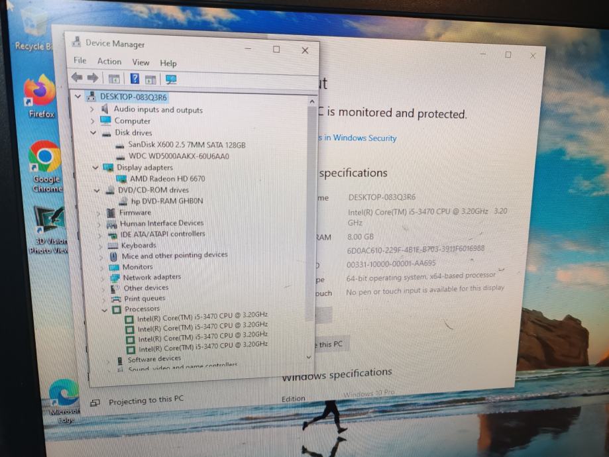
Task: Expand Audio inputs and outputs
Action: pos(91,109)
